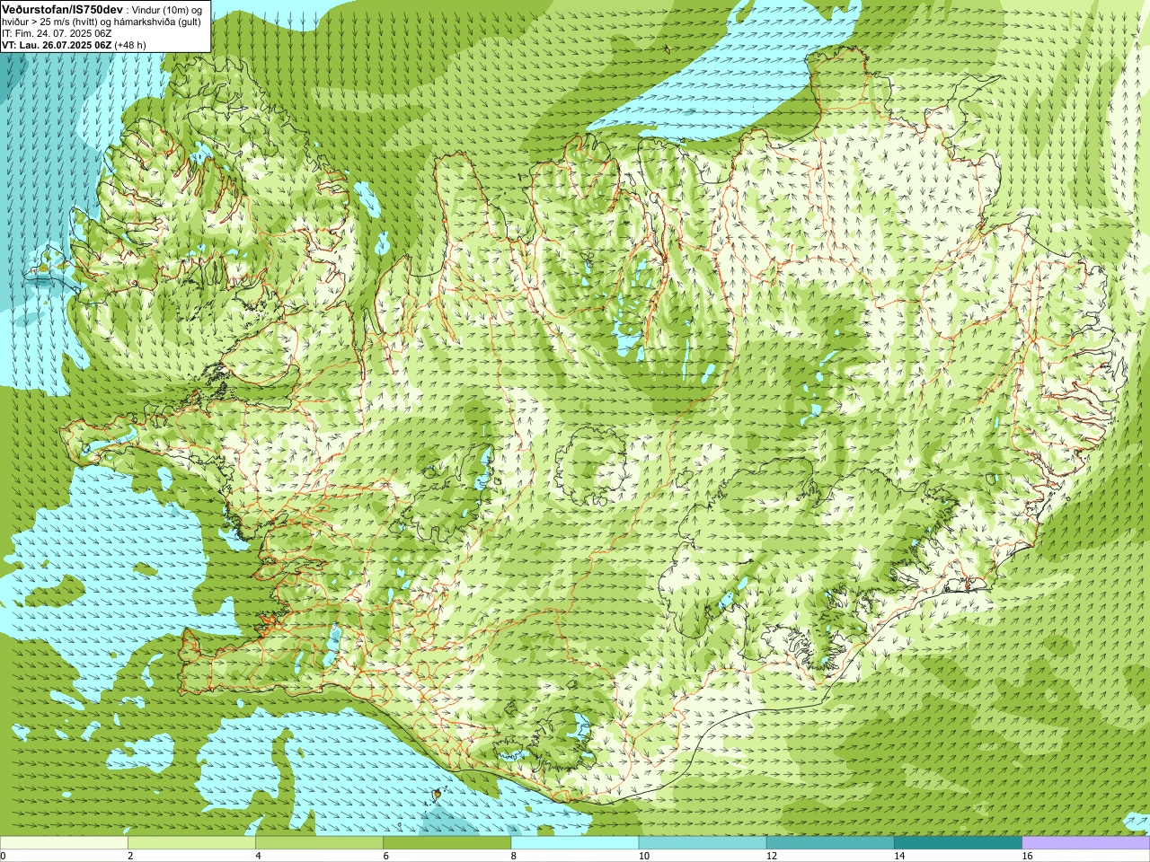Viewport: 1150px width, 862px height.
Task: Click the 10–12 m/s turquoise legend swatch
Action: click(703, 843)
